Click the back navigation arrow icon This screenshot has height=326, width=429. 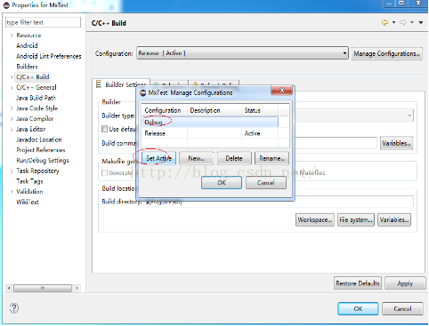(384, 22)
